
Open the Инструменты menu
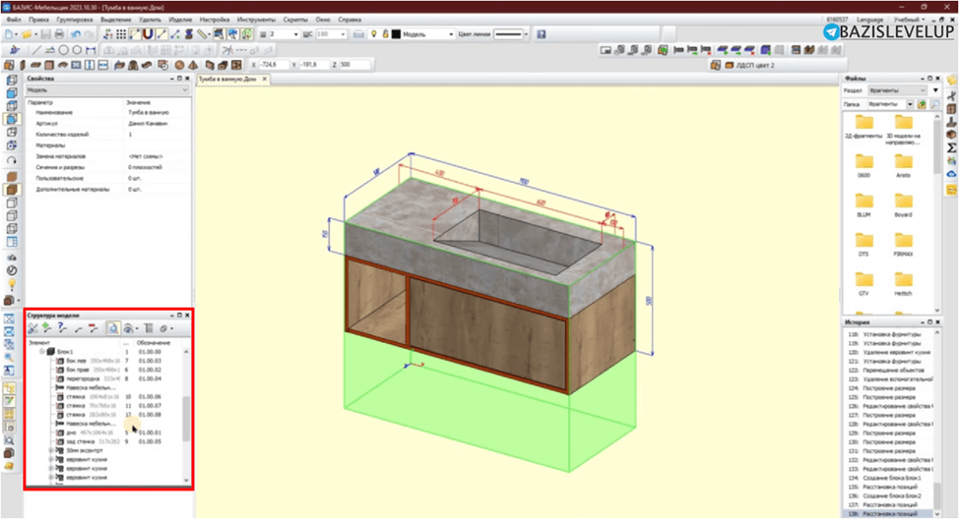[256, 20]
